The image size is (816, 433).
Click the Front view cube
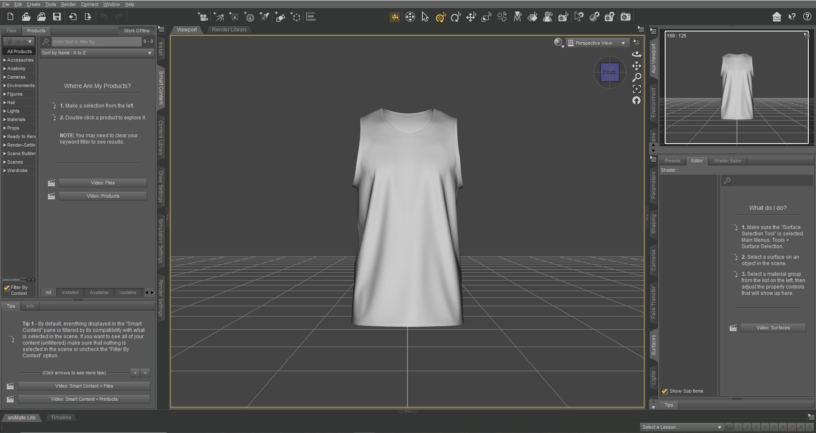tap(609, 72)
